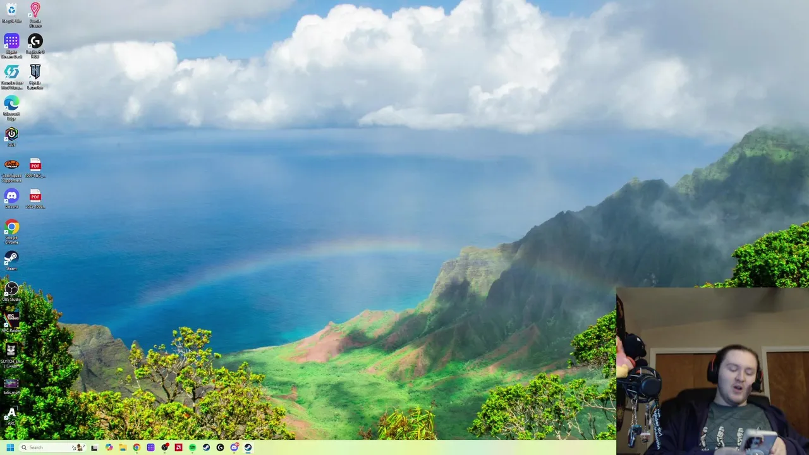The width and height of the screenshot is (809, 455).
Task: Launch Google Chrome from the desktop shortcut
Action: click(x=11, y=231)
